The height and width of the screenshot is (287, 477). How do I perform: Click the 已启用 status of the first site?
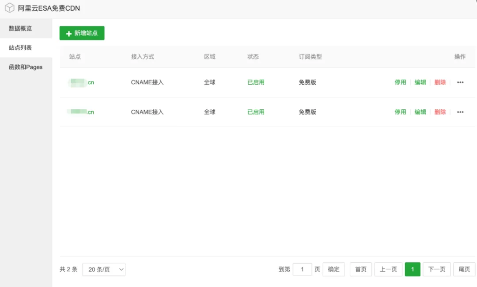coord(255,82)
